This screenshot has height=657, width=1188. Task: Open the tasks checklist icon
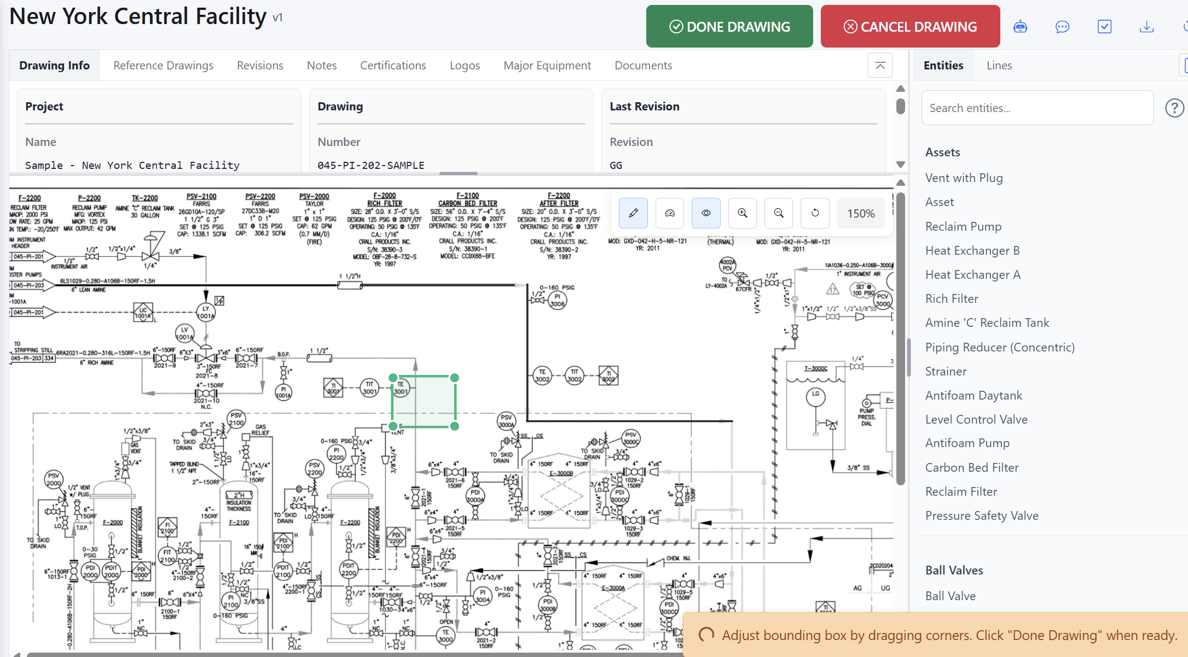(1104, 26)
